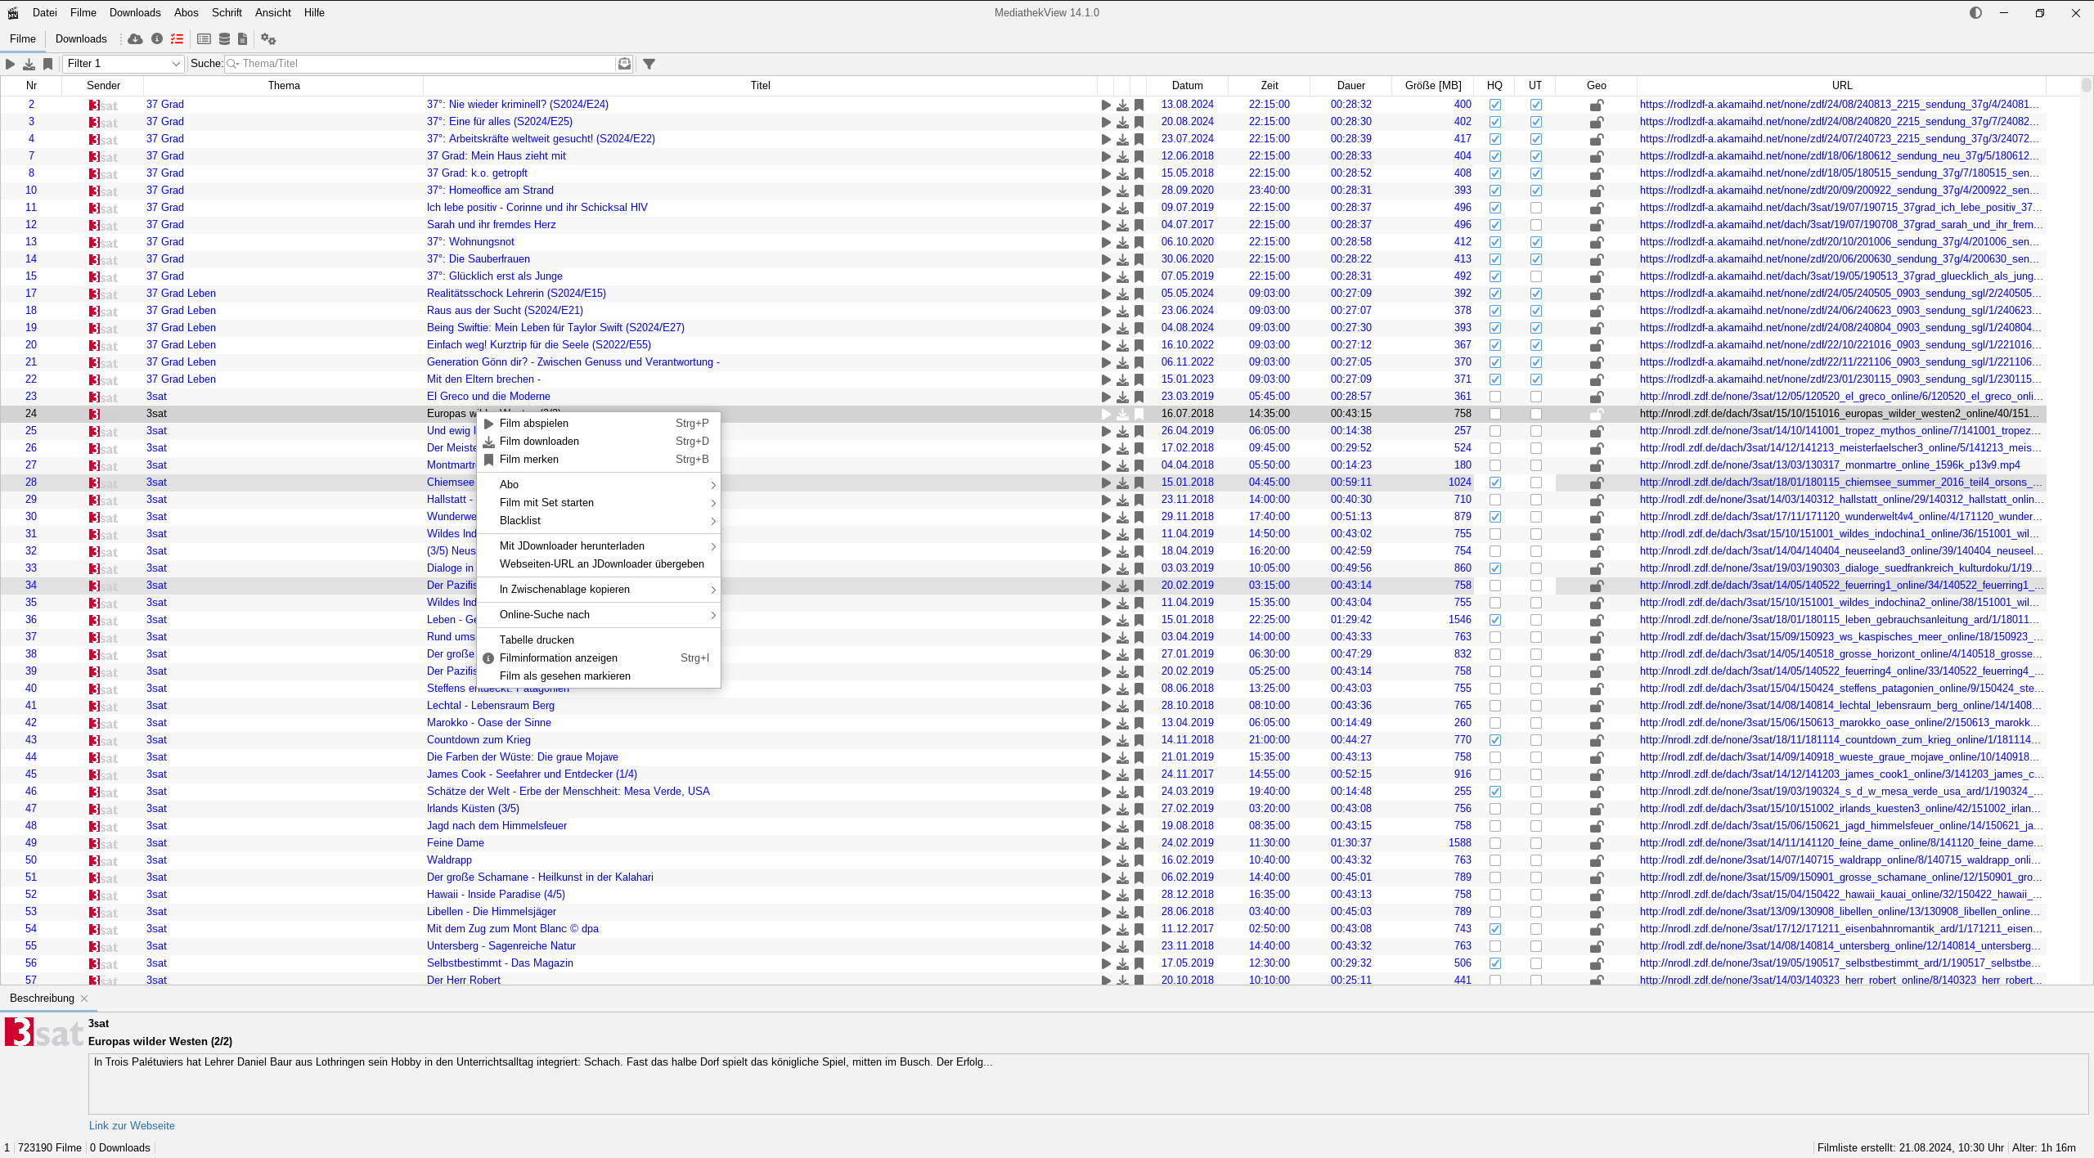This screenshot has width=2094, height=1158.
Task: Open the Datei menu
Action: pyautogui.click(x=45, y=12)
